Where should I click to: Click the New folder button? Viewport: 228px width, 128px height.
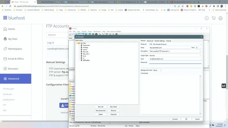click(x=113, y=107)
